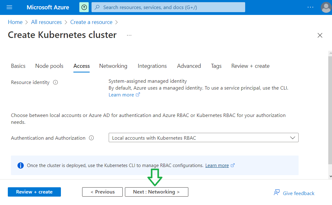Click the feedback person icon
The height and width of the screenshot is (205, 332).
coord(277,192)
